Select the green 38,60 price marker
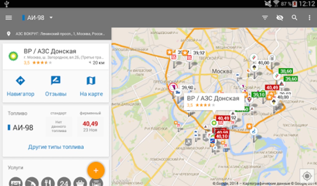The width and height of the screenshot is (317, 186). [x=286, y=71]
